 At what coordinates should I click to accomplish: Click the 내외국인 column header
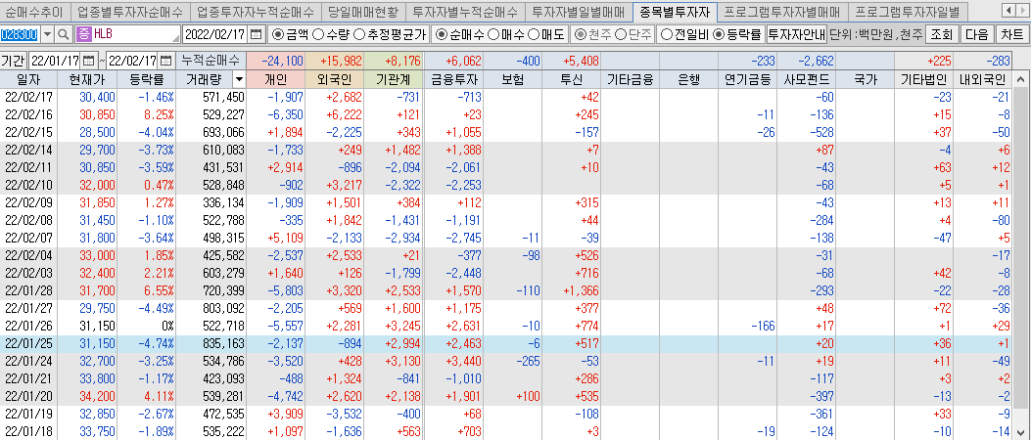coord(983,80)
